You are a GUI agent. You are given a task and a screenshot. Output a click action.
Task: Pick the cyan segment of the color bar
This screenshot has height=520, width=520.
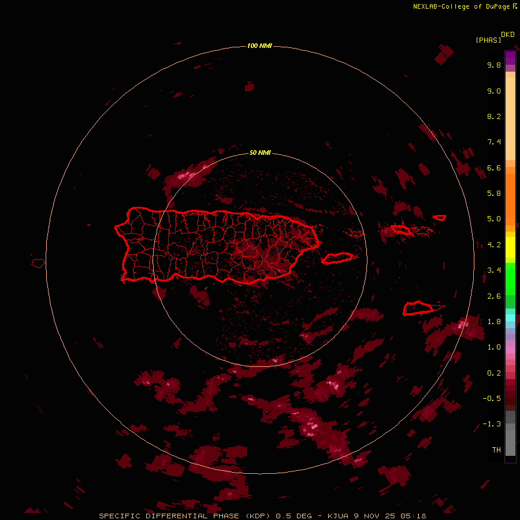pos(510,318)
